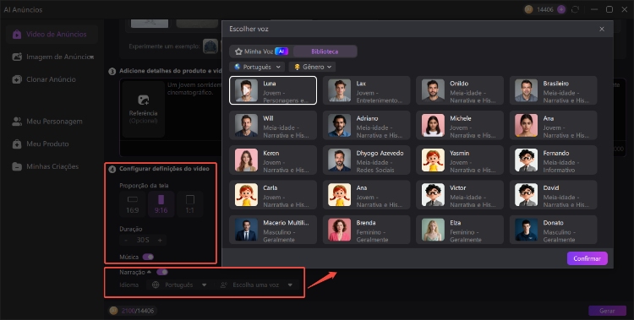Select the Fernando voice
Screen dimensions: 634x320
[553, 160]
